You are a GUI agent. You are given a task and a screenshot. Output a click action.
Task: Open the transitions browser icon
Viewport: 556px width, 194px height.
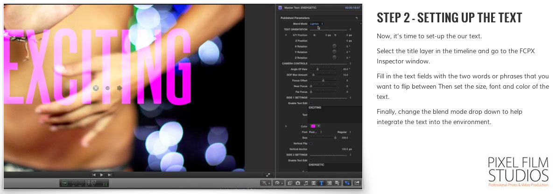point(314,183)
